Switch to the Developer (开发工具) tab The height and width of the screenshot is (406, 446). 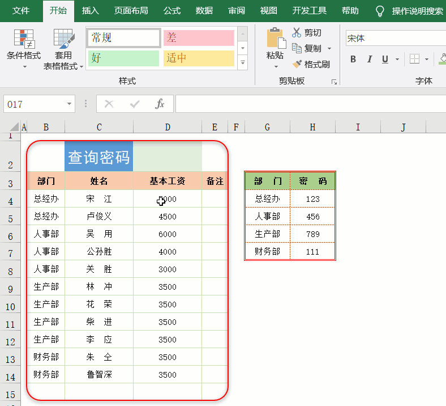pos(309,11)
